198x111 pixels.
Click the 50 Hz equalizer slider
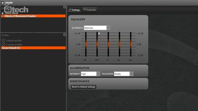coord(86,44)
